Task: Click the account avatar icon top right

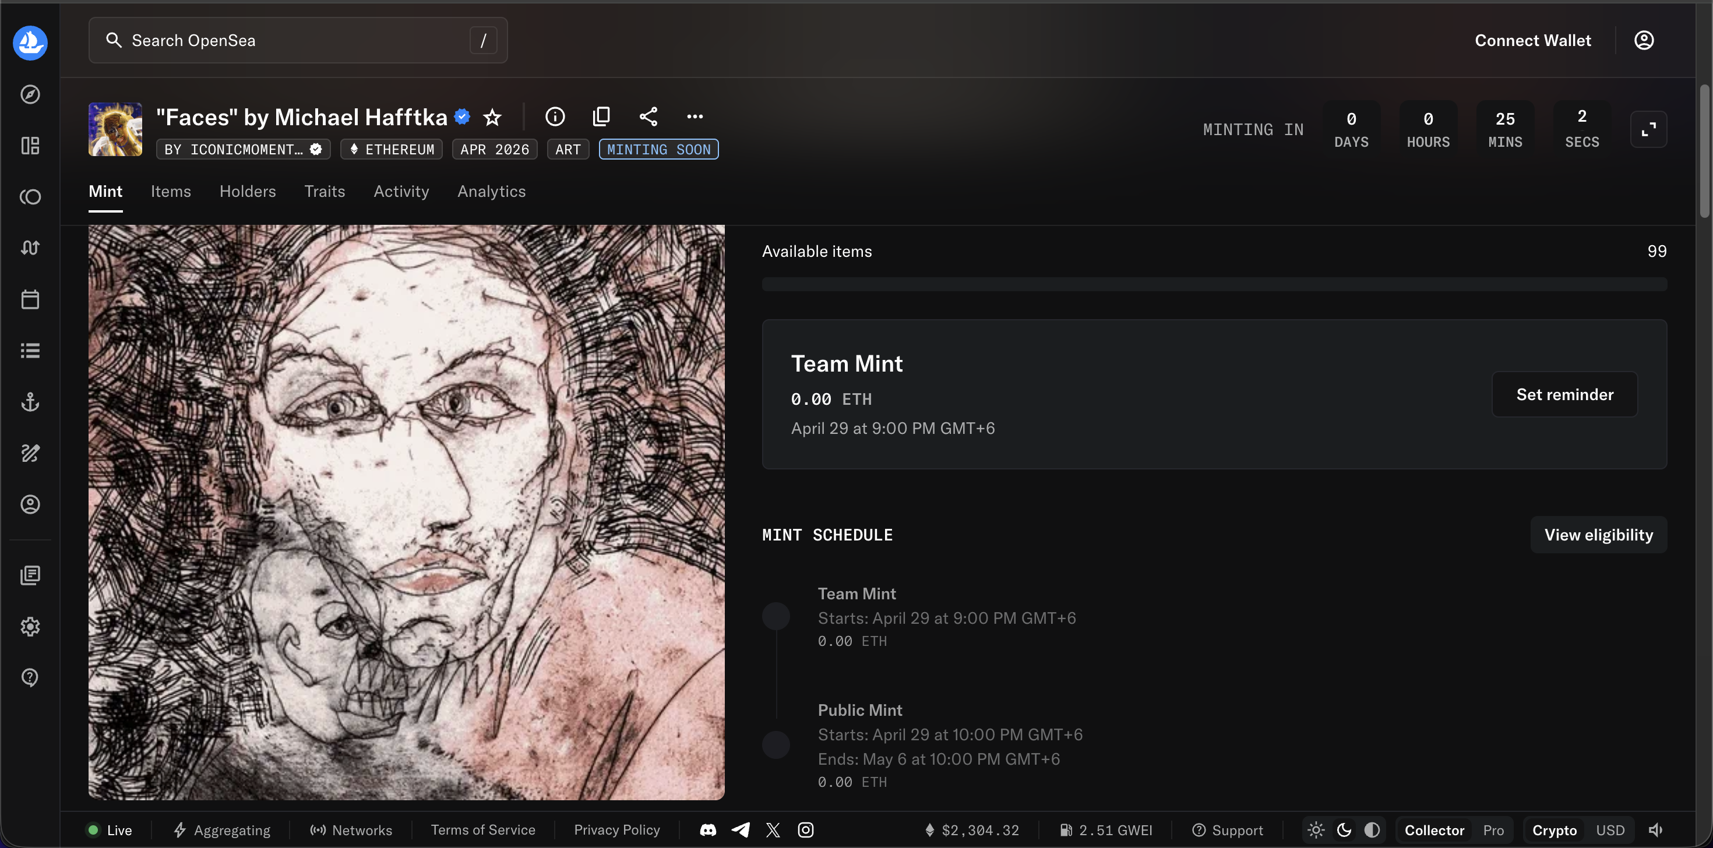Action: (1644, 41)
